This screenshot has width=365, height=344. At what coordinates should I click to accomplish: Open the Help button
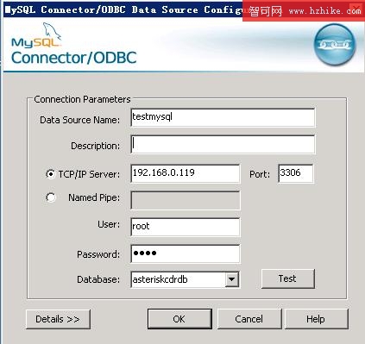tap(316, 319)
